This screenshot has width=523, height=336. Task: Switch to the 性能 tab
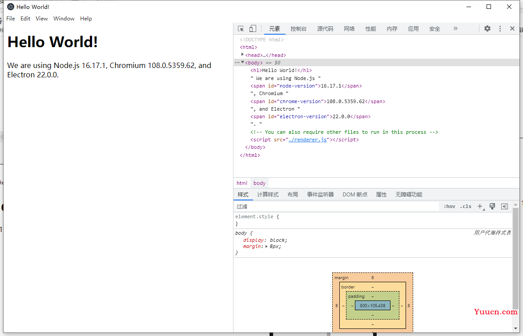coord(370,28)
